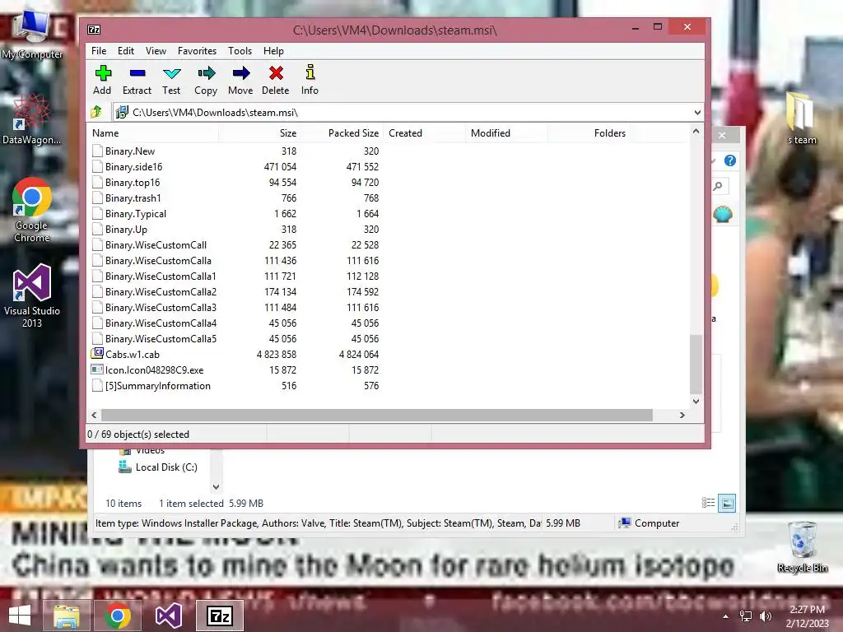Viewport: 843px width, 632px height.
Task: Open DataWagon desktop shortcut
Action: pos(32,120)
